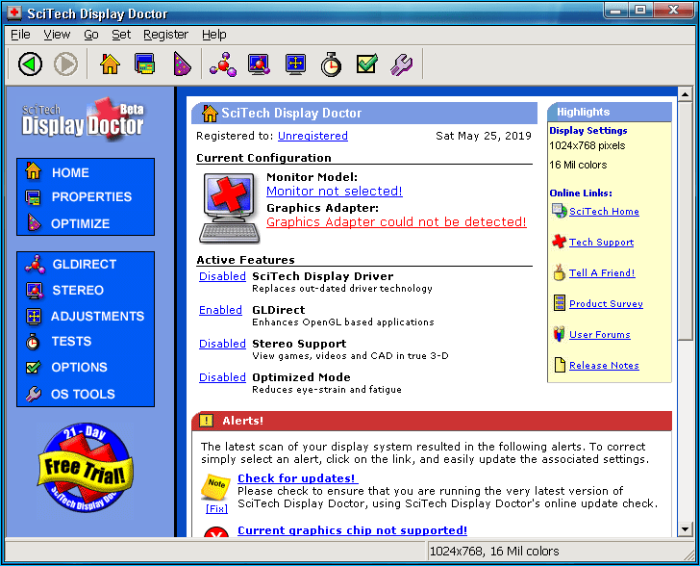700x566 pixels.
Task: Click the [Fix] link under Note
Action: (x=216, y=509)
